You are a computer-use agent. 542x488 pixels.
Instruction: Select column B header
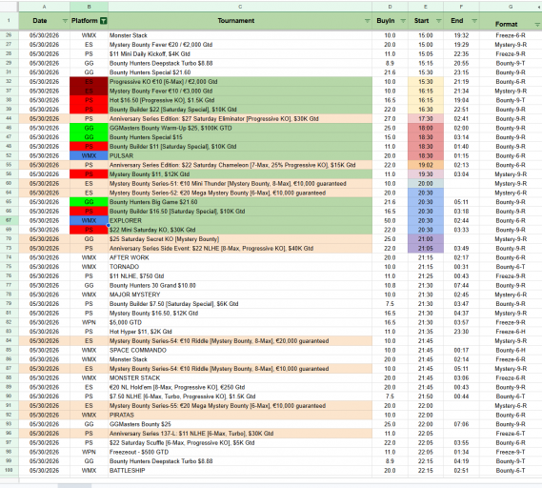tap(89, 7)
